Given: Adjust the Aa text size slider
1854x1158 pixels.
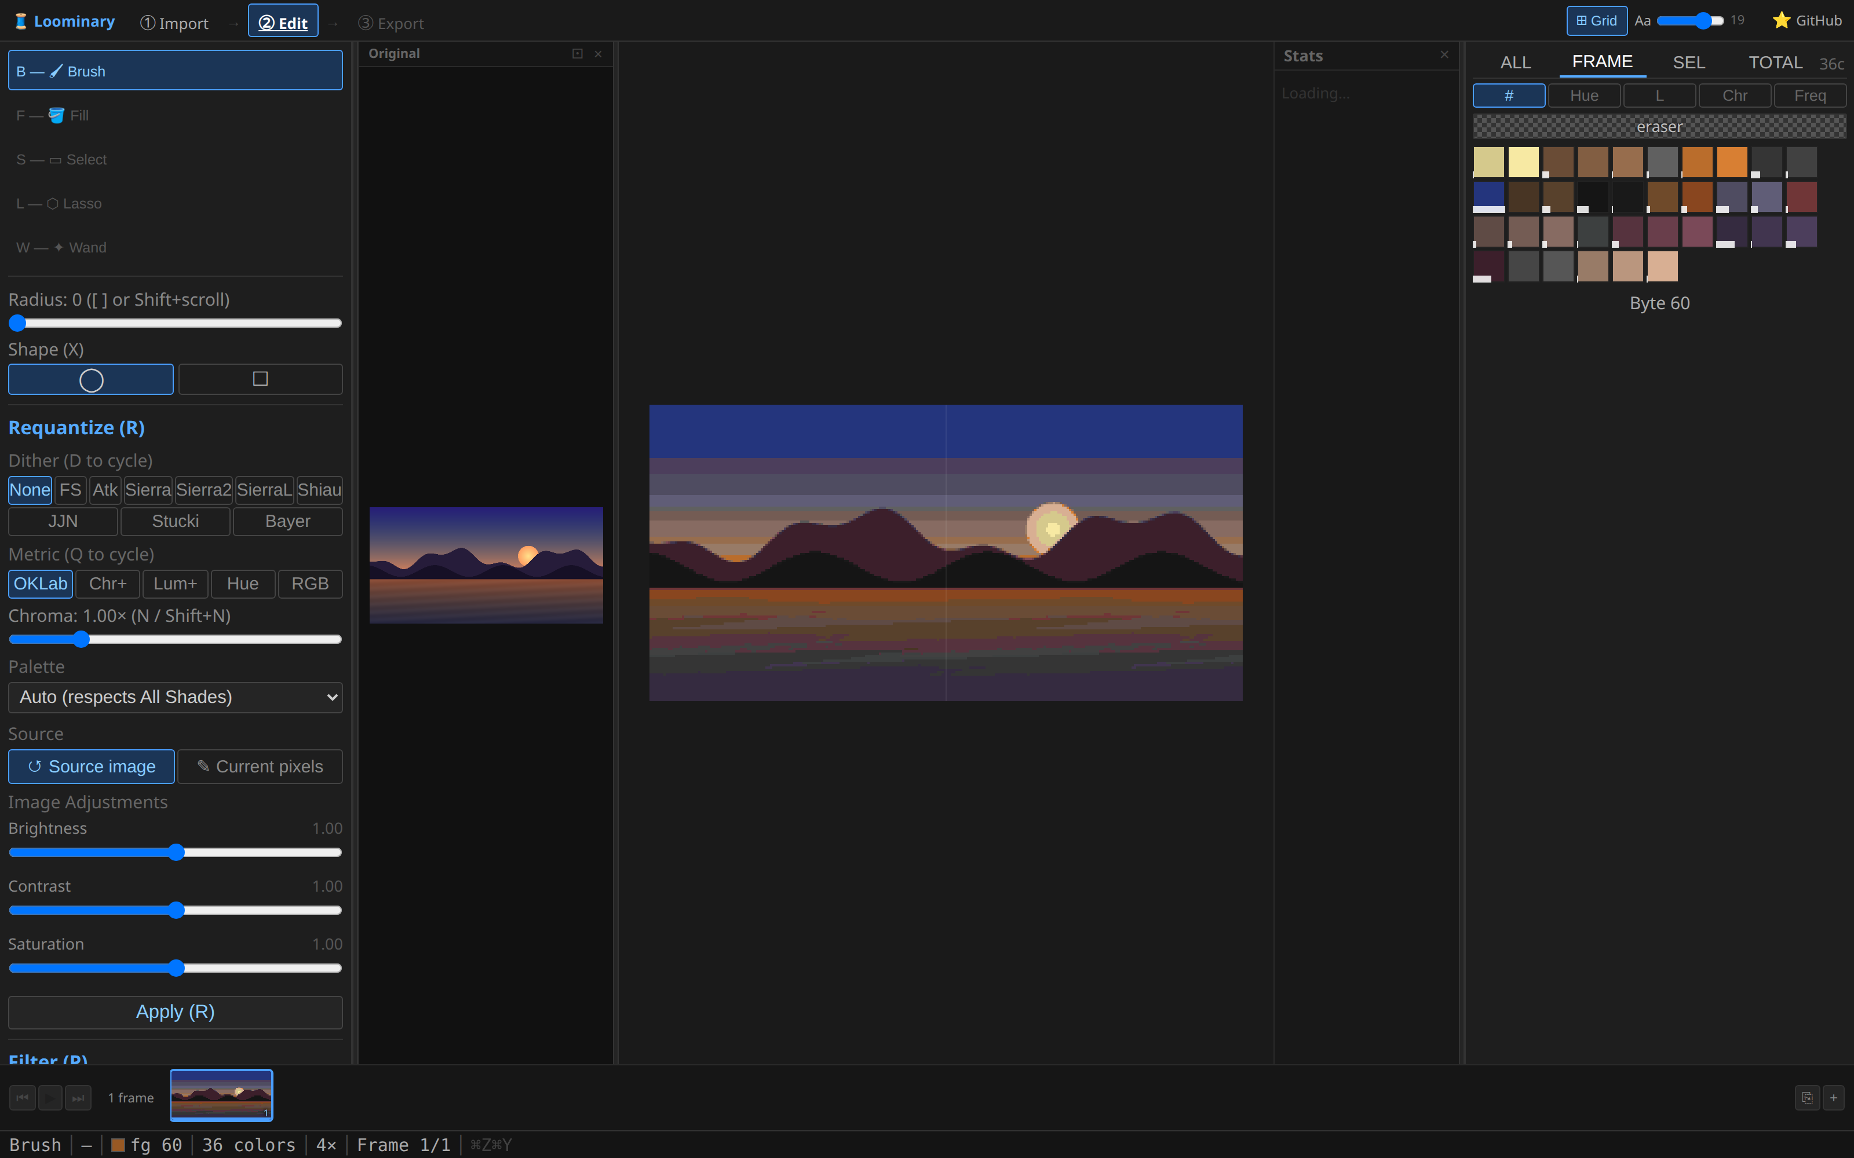Looking at the screenshot, I should (x=1690, y=21).
